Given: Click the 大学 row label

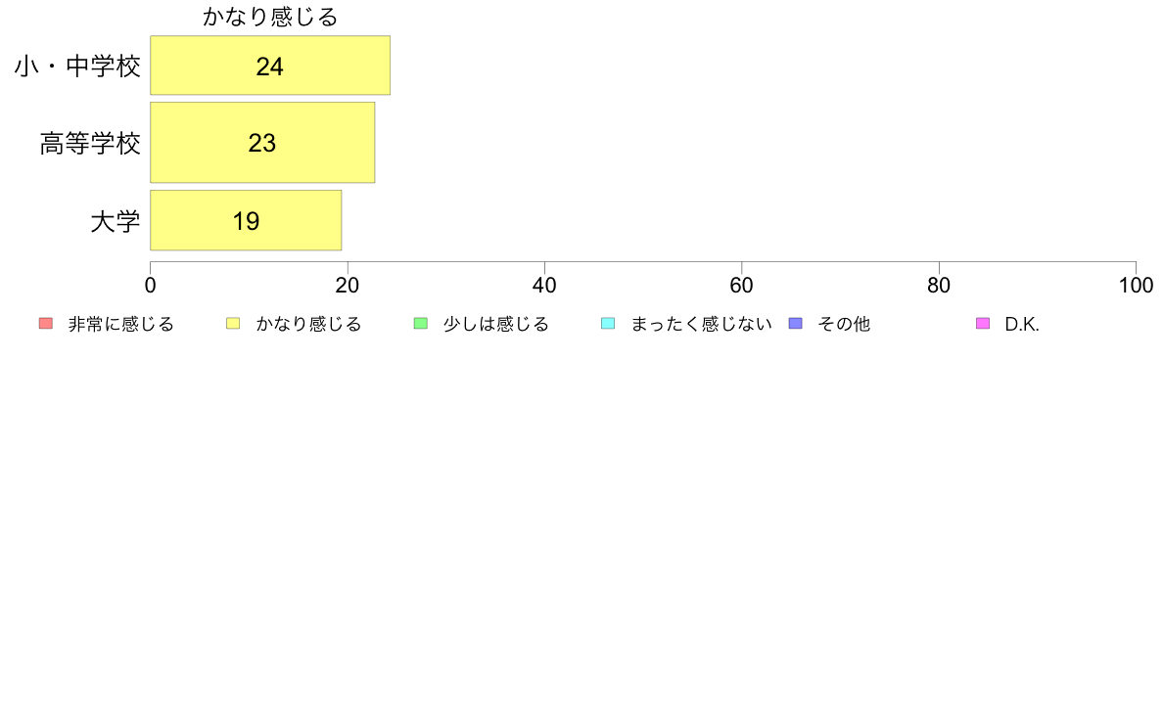Looking at the screenshot, I should pos(115,221).
